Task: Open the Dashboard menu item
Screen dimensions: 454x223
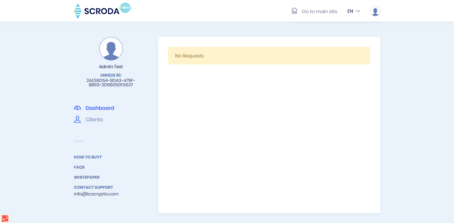Action: [100, 108]
